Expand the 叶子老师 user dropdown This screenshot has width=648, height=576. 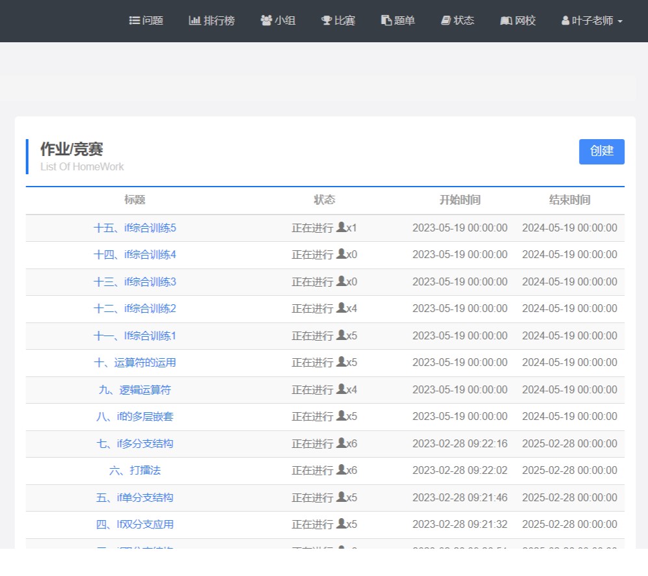click(x=592, y=20)
